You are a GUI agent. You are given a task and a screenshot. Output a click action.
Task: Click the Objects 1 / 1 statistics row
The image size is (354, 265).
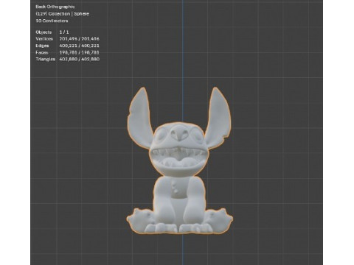[52, 32]
